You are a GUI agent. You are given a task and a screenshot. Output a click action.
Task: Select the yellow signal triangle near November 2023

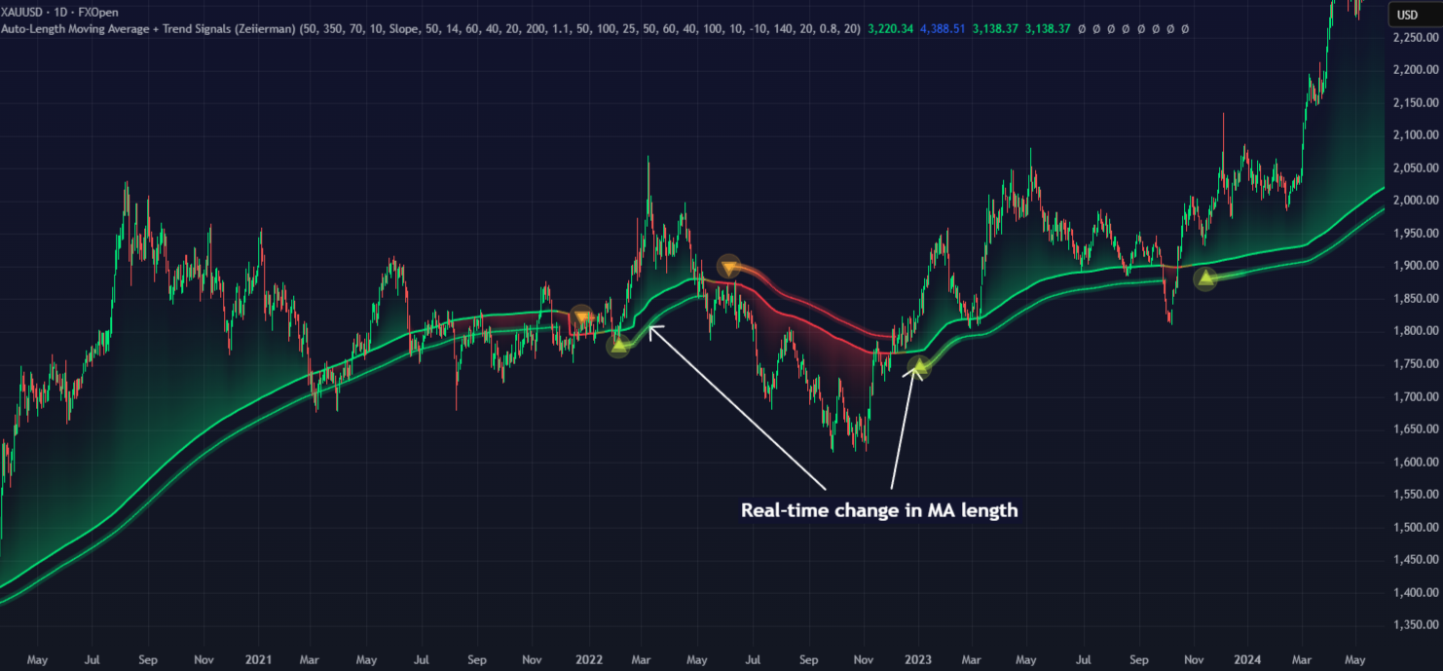pyautogui.click(x=1205, y=278)
